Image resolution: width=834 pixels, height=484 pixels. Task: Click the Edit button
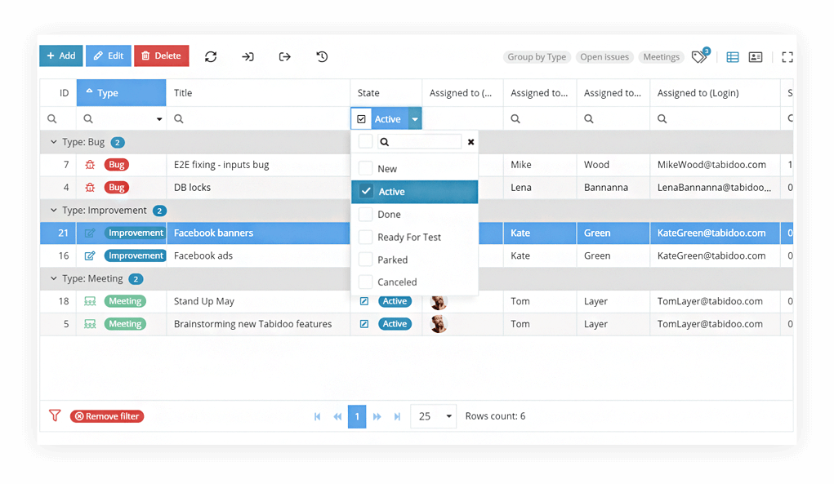109,56
